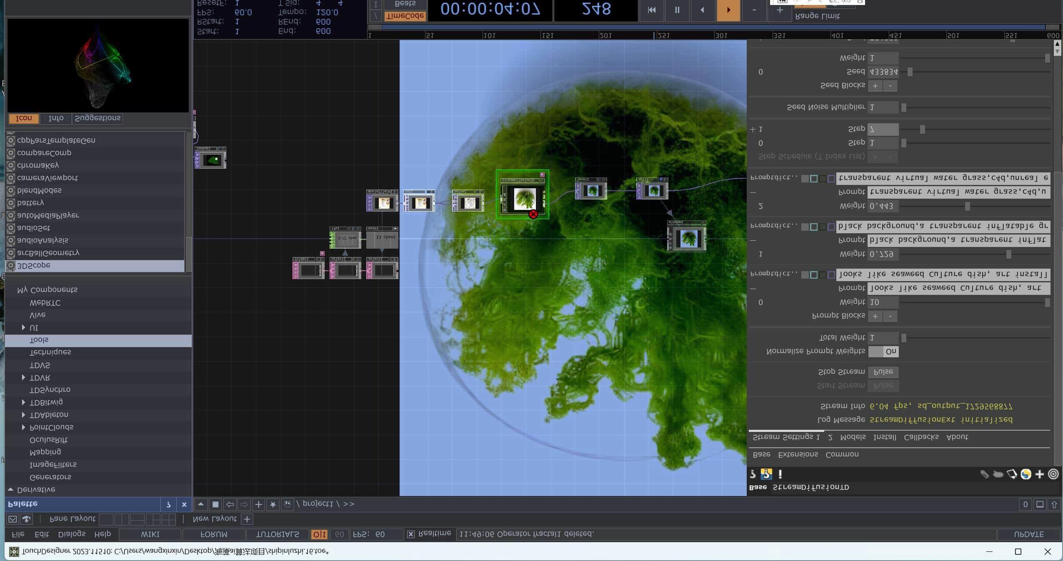Click the operator comment speech bubble icon
Image resolution: width=1063 pixels, height=561 pixels.
(x=998, y=474)
